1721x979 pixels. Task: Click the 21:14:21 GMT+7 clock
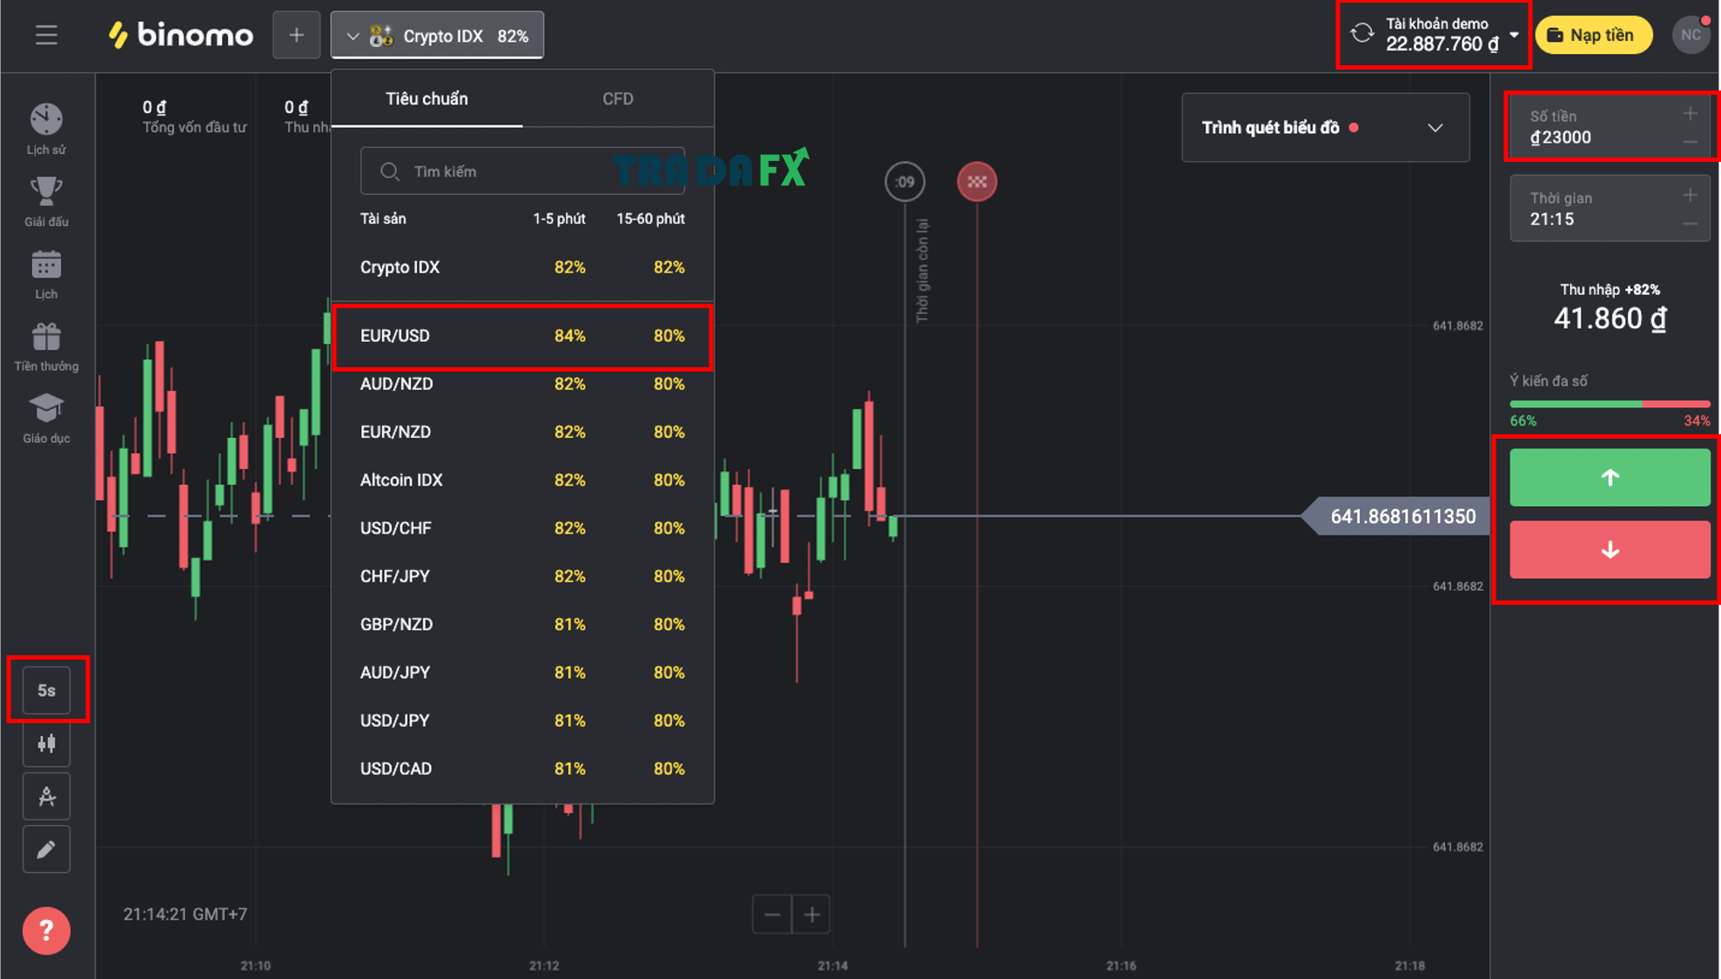[185, 914]
